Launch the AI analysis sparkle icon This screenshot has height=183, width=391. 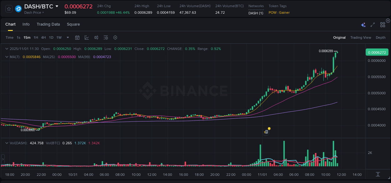[363, 24]
